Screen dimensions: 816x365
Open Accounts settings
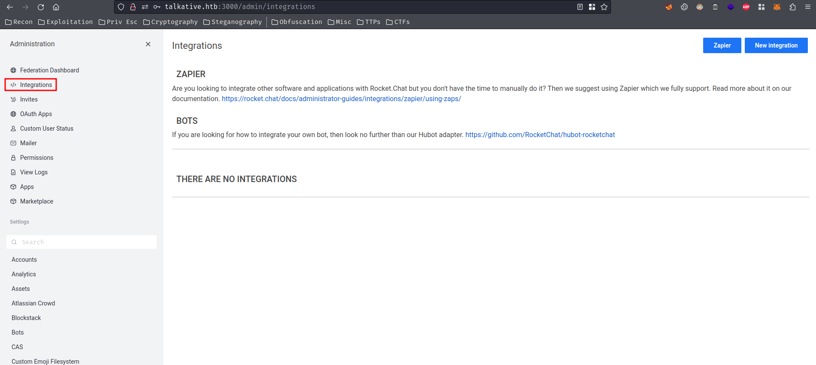[x=24, y=260]
